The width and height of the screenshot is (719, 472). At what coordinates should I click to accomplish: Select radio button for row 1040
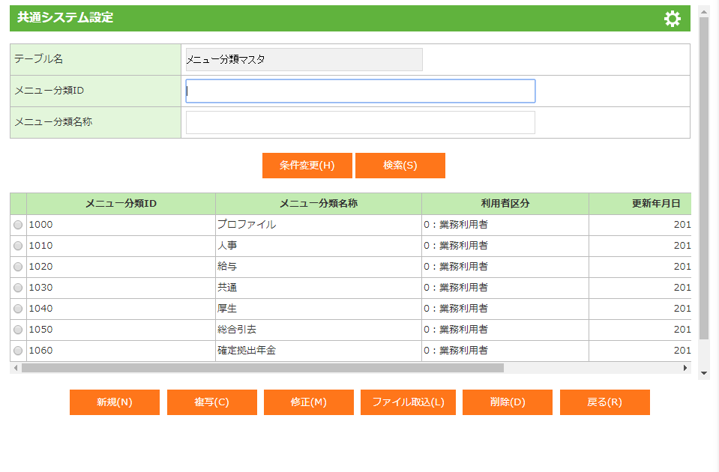(18, 309)
